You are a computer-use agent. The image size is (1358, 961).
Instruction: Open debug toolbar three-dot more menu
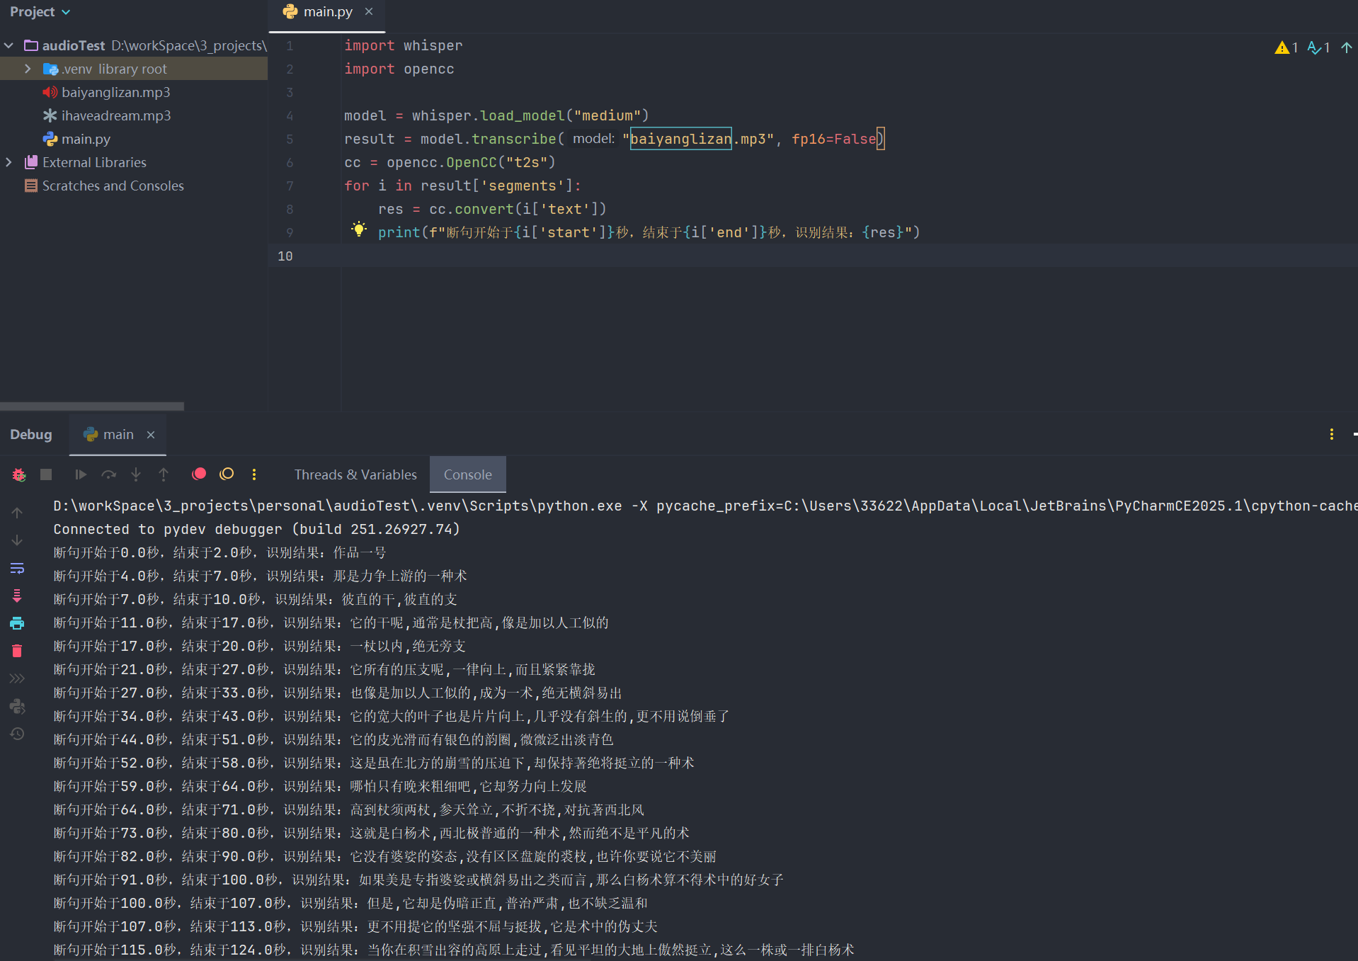point(254,474)
